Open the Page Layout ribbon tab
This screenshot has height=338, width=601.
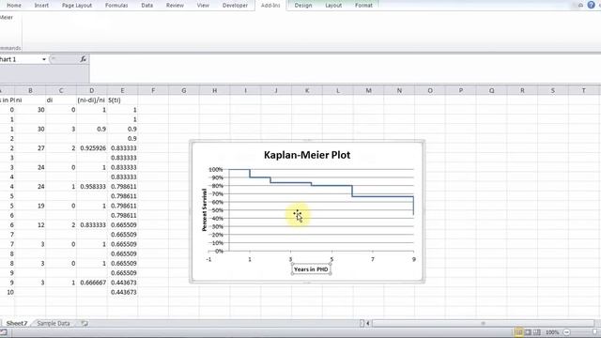[77, 6]
